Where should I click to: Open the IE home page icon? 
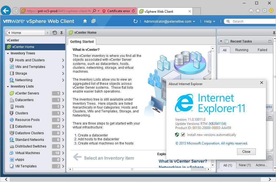[251, 11]
